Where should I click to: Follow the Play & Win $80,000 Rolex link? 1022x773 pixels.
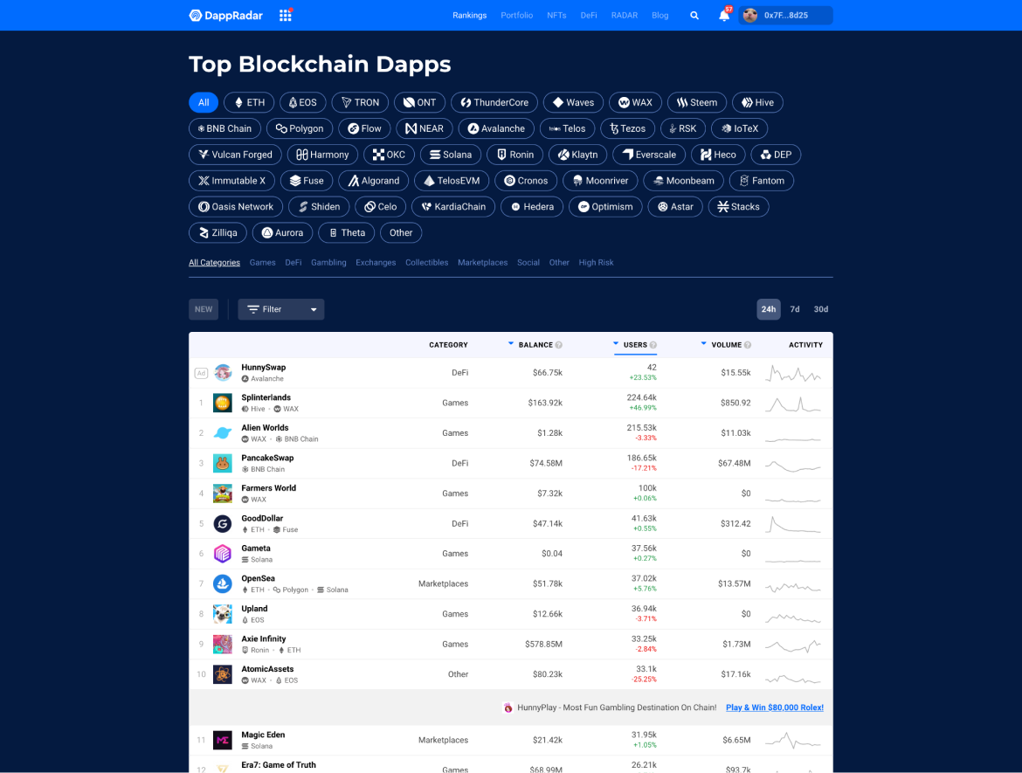point(774,707)
